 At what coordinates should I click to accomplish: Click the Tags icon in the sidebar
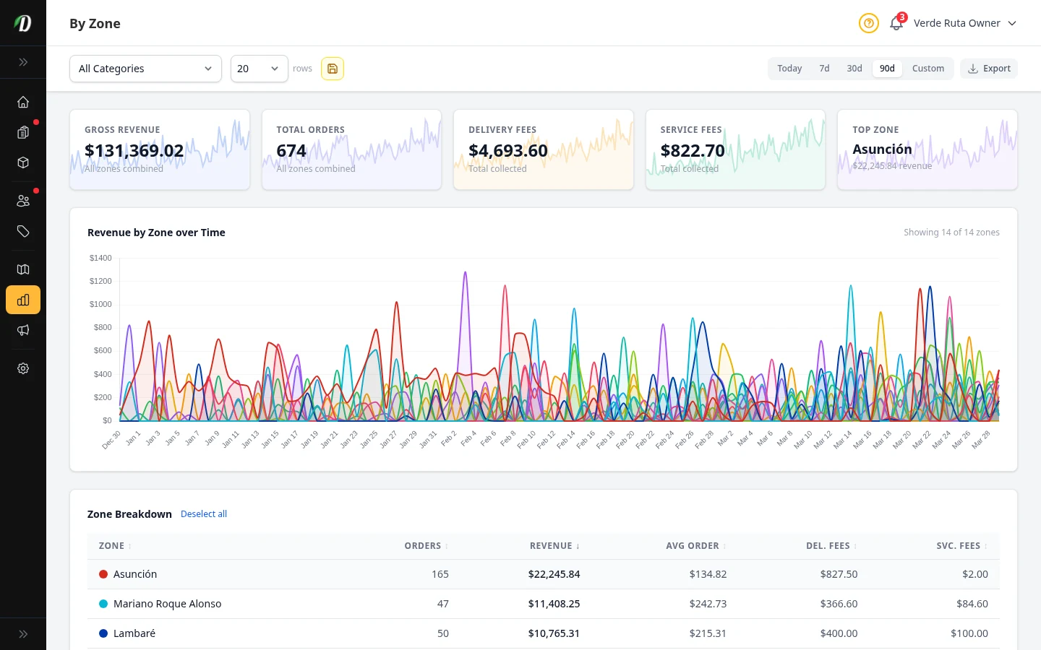pos(23,232)
